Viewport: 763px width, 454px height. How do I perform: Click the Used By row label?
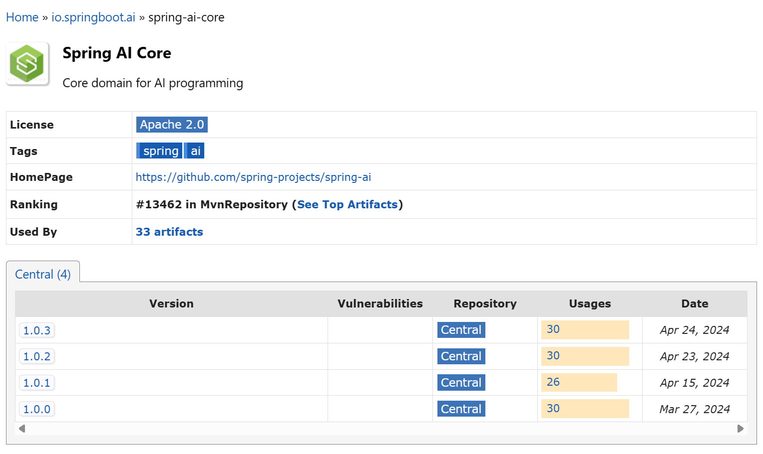[x=33, y=232]
